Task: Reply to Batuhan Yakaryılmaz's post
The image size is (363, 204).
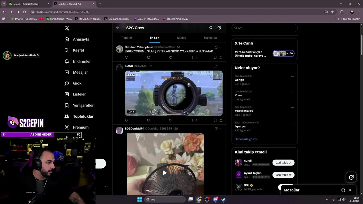Action: 126,58
